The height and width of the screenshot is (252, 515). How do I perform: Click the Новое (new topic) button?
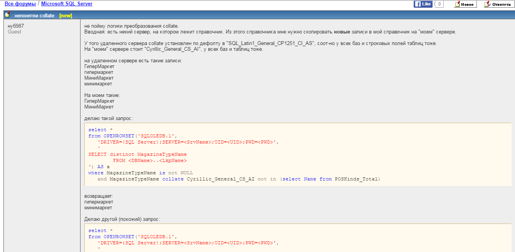[x=465, y=4]
